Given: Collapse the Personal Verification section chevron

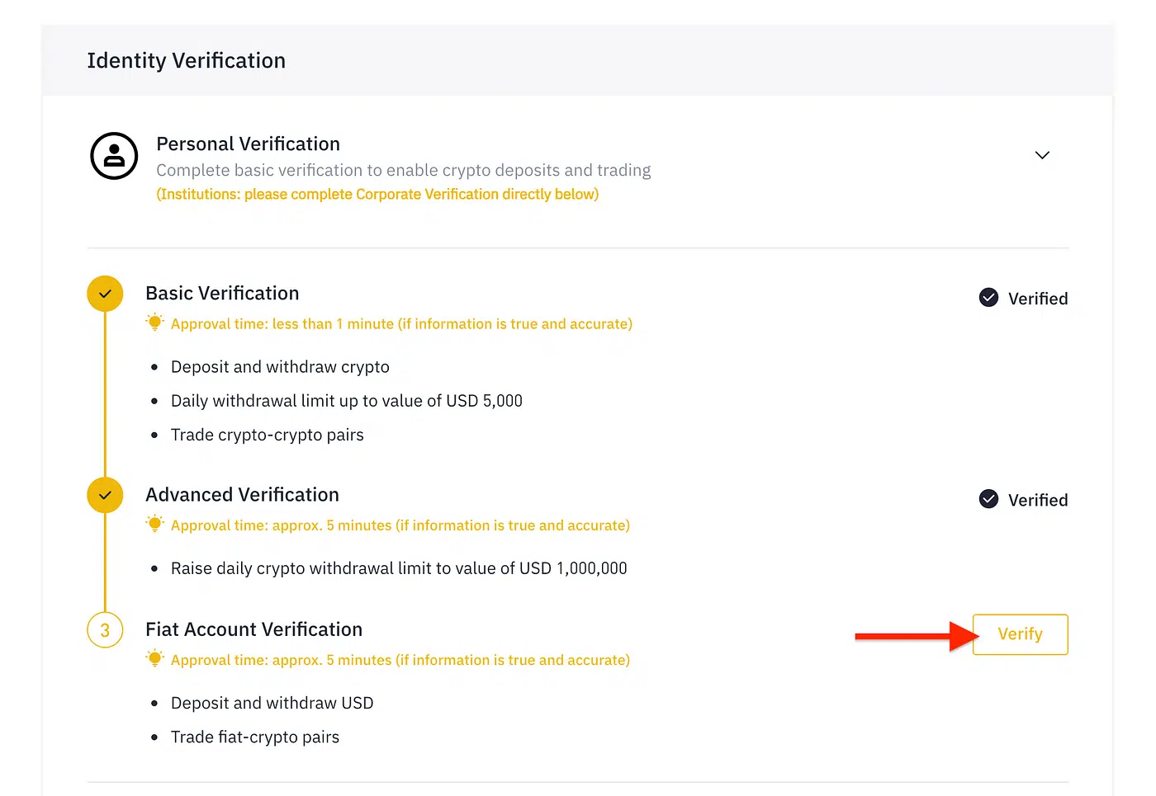Looking at the screenshot, I should pyautogui.click(x=1042, y=155).
